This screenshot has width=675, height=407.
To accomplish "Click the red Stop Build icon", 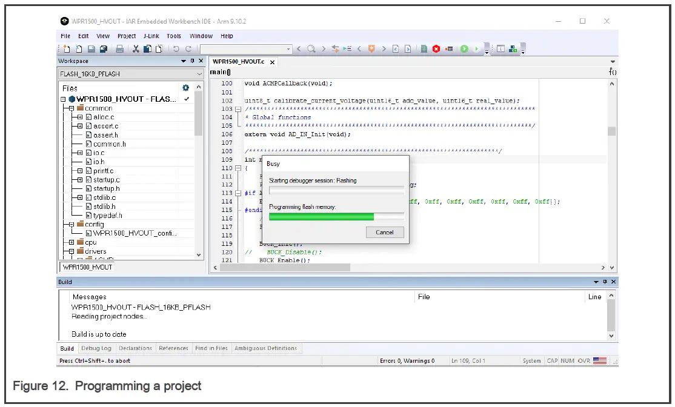I will tap(436, 49).
